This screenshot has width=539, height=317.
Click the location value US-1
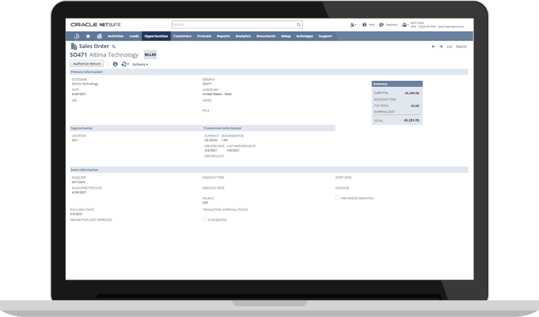[x=75, y=140]
